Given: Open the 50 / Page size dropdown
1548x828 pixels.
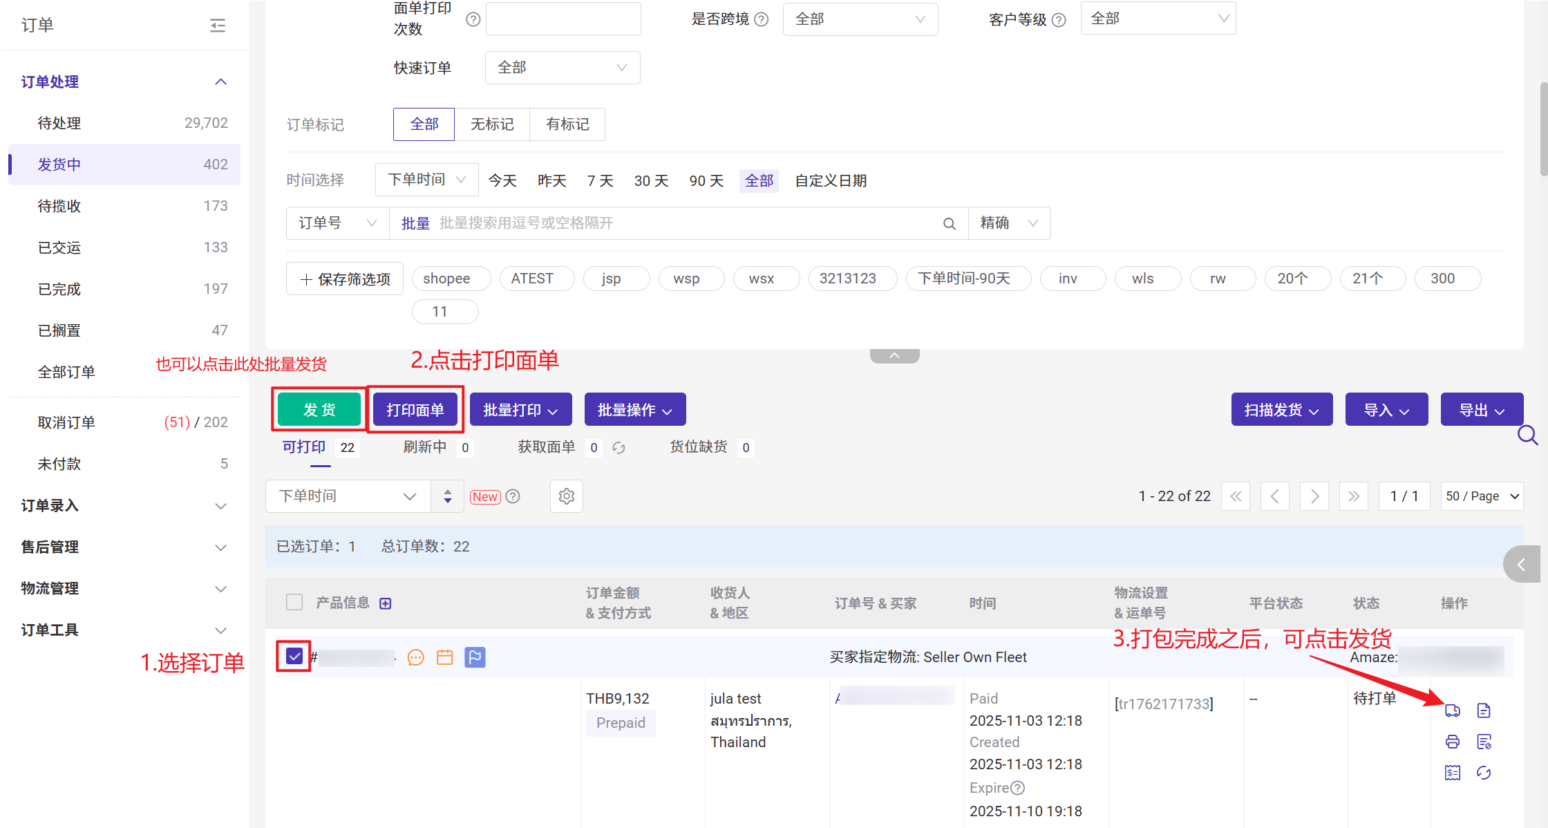Looking at the screenshot, I should click(1482, 496).
